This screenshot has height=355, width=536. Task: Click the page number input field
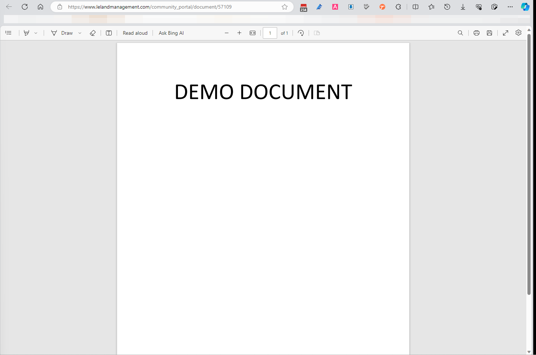click(x=270, y=33)
